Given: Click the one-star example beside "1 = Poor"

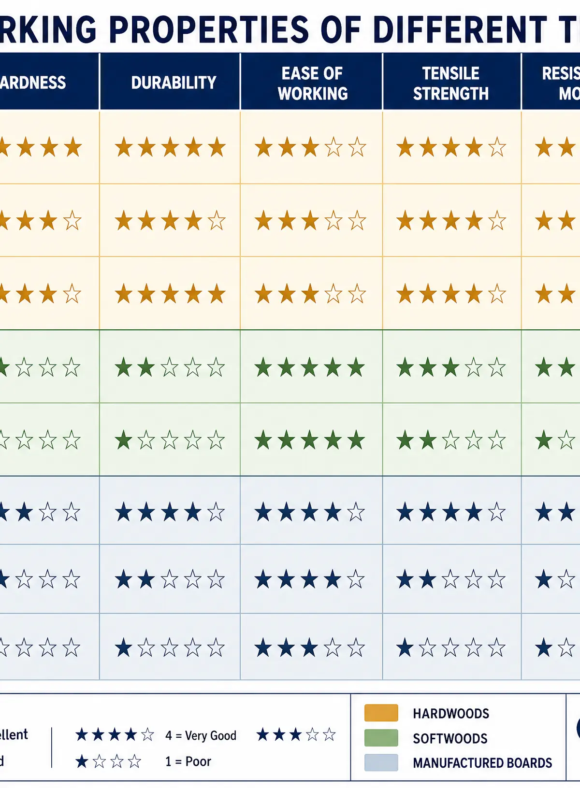Looking at the screenshot, I should pos(108,762).
